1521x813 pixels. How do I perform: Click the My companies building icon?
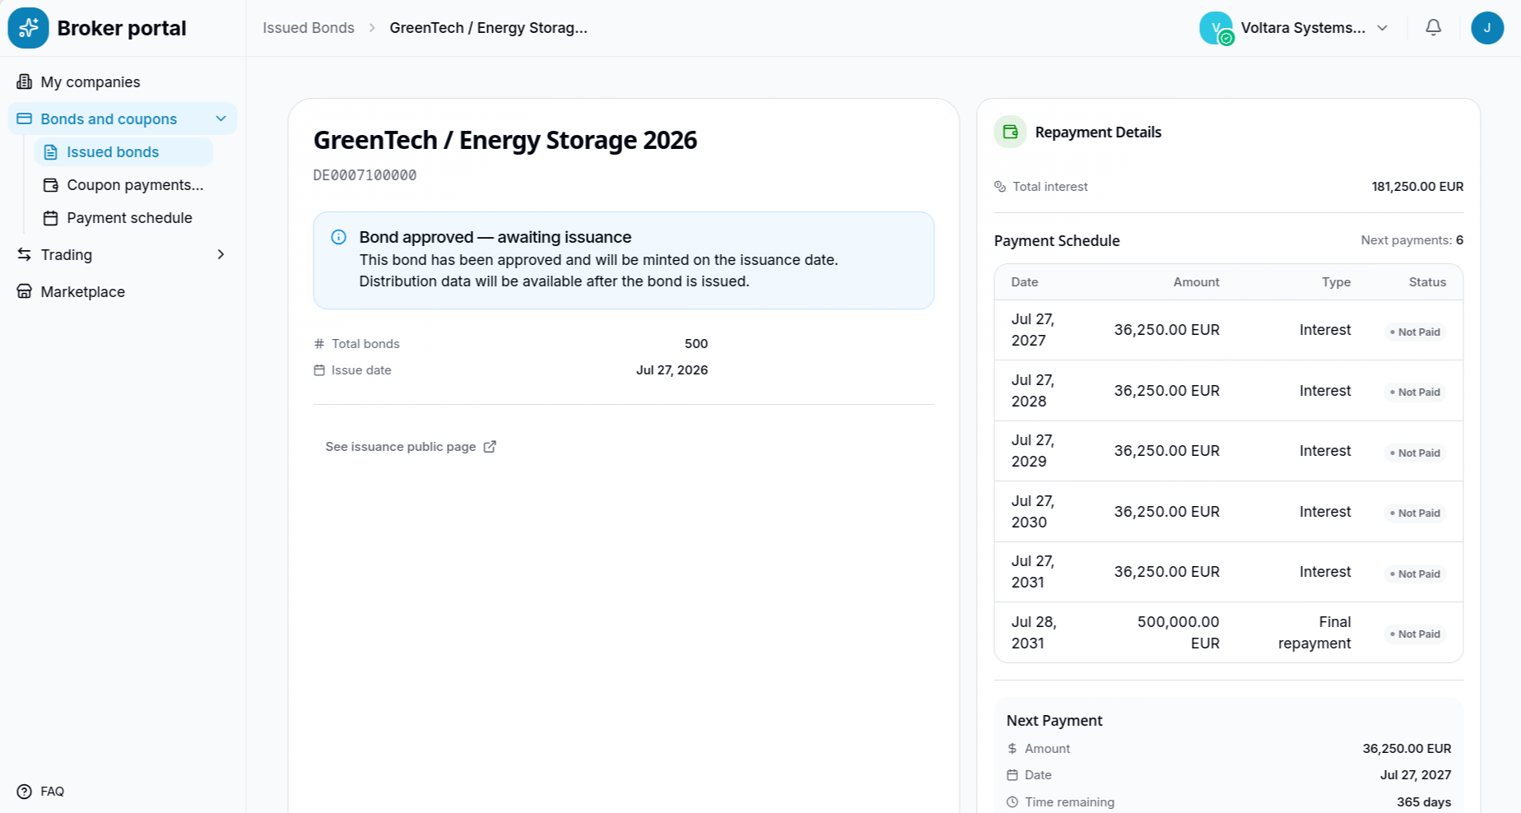25,81
